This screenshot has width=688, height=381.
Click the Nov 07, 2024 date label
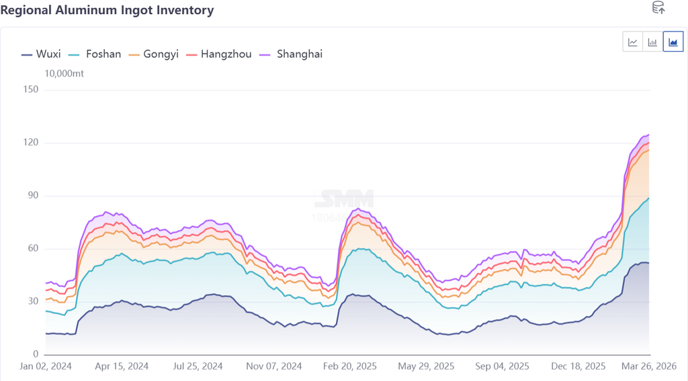(274, 367)
